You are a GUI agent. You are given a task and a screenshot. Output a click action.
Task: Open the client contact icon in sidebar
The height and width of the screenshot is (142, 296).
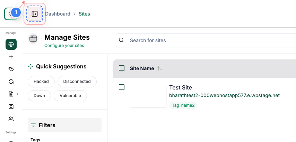(x=11, y=107)
